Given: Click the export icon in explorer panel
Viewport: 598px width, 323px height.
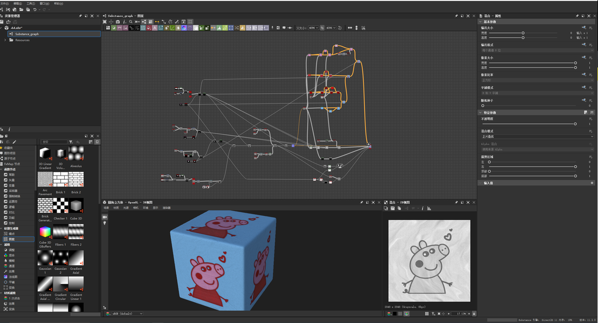Looking at the screenshot, I should click(9, 22).
